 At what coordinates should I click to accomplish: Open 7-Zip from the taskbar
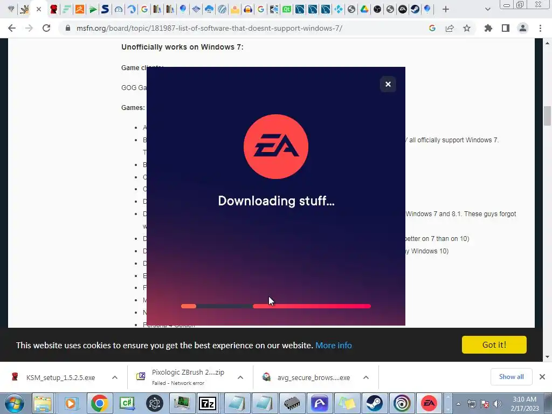(208, 403)
